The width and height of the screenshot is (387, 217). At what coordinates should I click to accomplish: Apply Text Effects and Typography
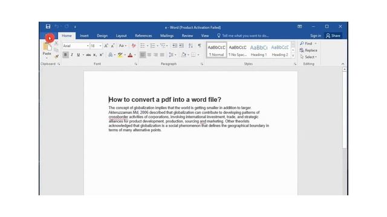[x=110, y=55]
